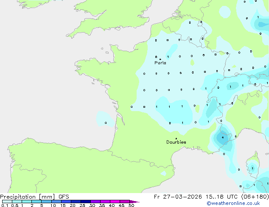This screenshot has height=207, width=269.
Task: Click the '0' value offshore in Bay of Biscay
Action: pos(106,123)
